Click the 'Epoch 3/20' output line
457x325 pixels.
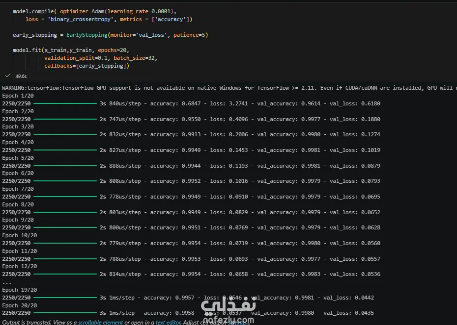18,127
